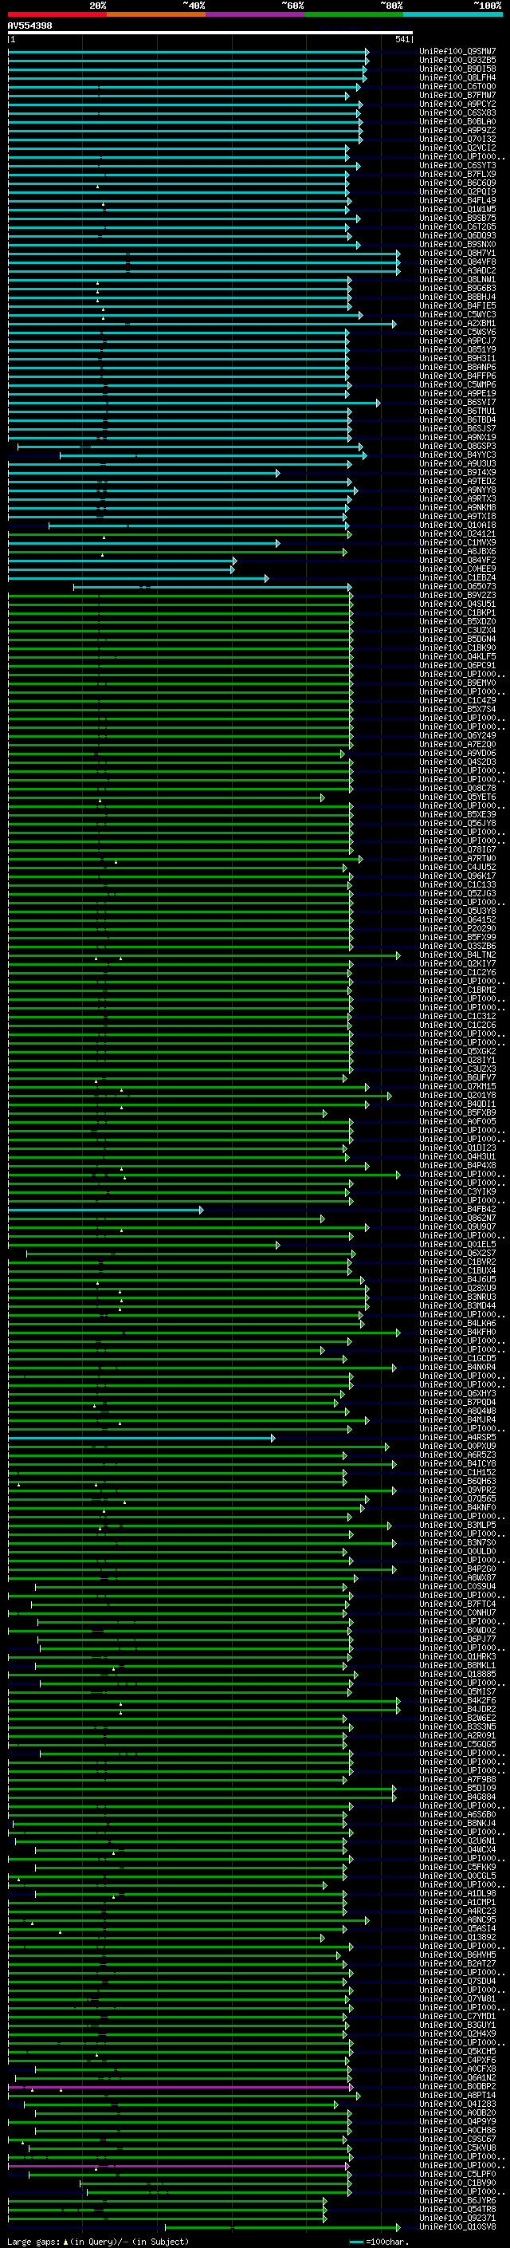This screenshot has height=2248, width=510.
Task: Select the UniRef100_B9DI58 label
Action: click(457, 69)
